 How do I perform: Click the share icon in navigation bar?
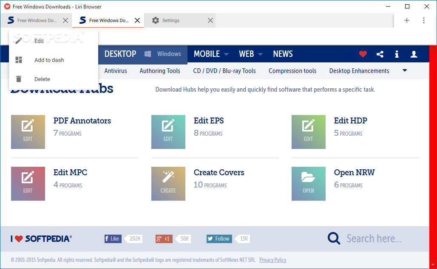(x=380, y=54)
